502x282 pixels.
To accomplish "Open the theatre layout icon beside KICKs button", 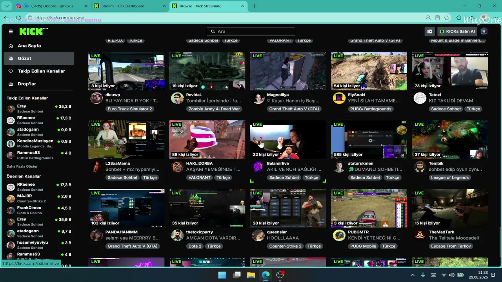I will click(x=430, y=31).
